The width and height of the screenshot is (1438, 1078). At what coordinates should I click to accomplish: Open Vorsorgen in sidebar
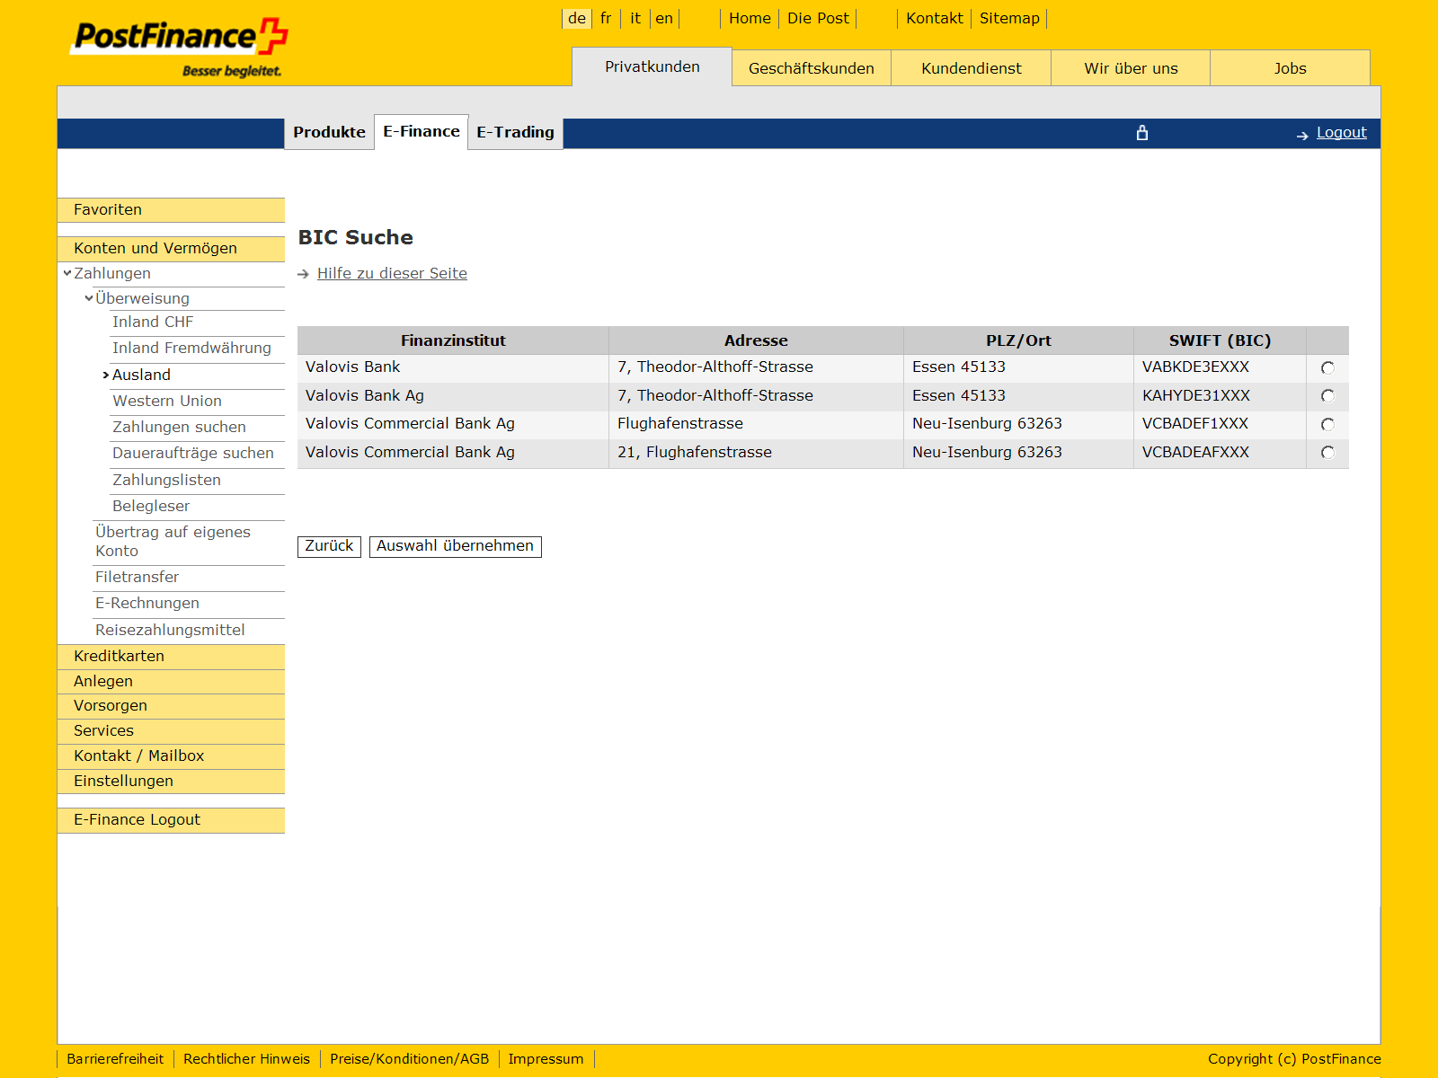point(171,706)
